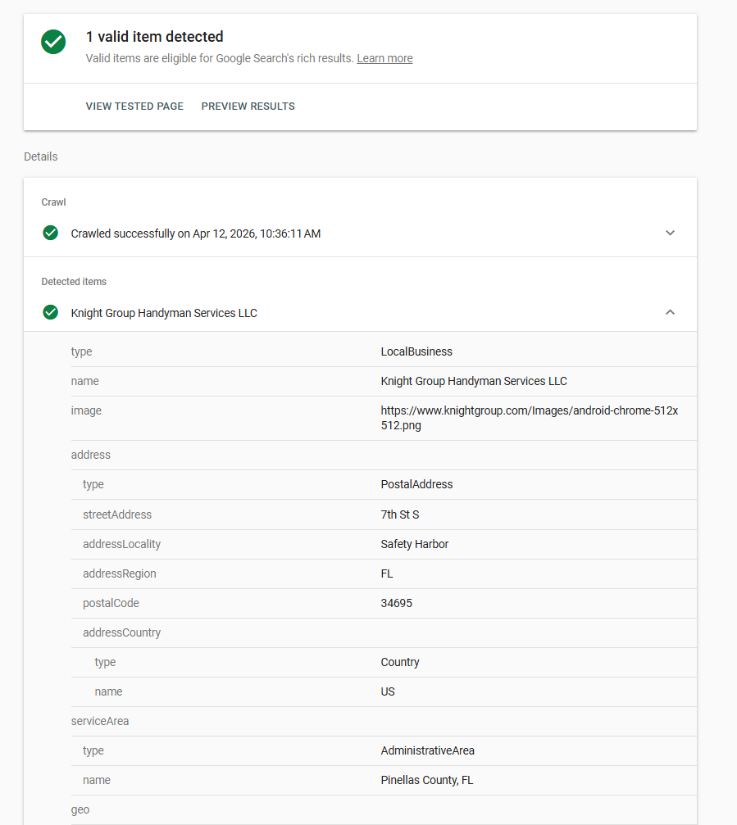Click the green check icon under Detected items
Screen dimensions: 737x825
click(x=51, y=313)
